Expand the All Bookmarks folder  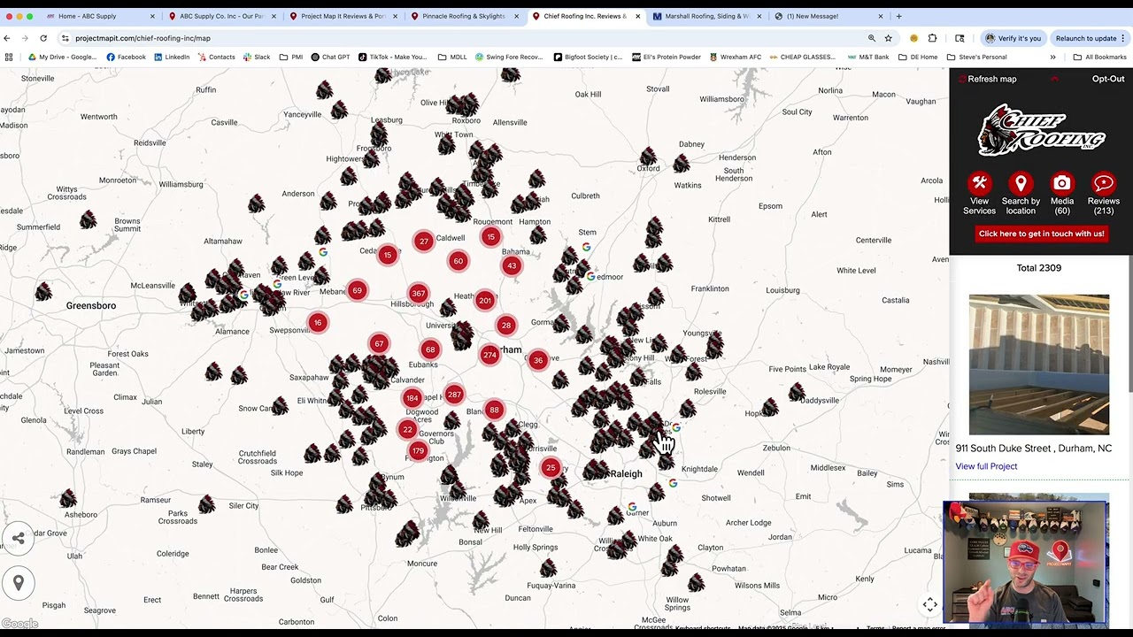[1099, 57]
